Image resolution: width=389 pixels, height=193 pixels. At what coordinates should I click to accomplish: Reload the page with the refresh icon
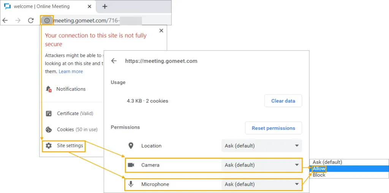point(31,20)
